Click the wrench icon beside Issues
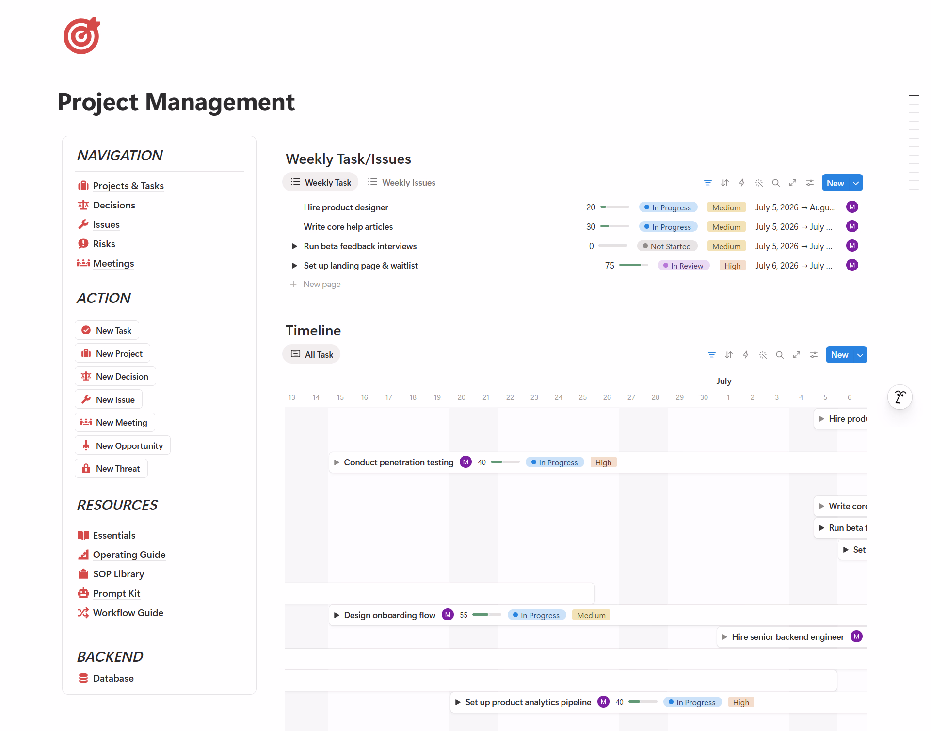Image resolution: width=931 pixels, height=731 pixels. pos(83,224)
